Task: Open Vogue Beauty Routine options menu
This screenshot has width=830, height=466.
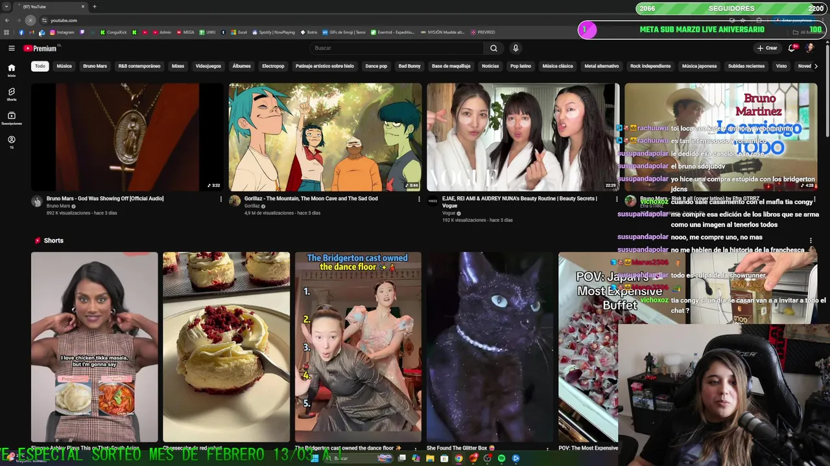Action: click(x=617, y=199)
